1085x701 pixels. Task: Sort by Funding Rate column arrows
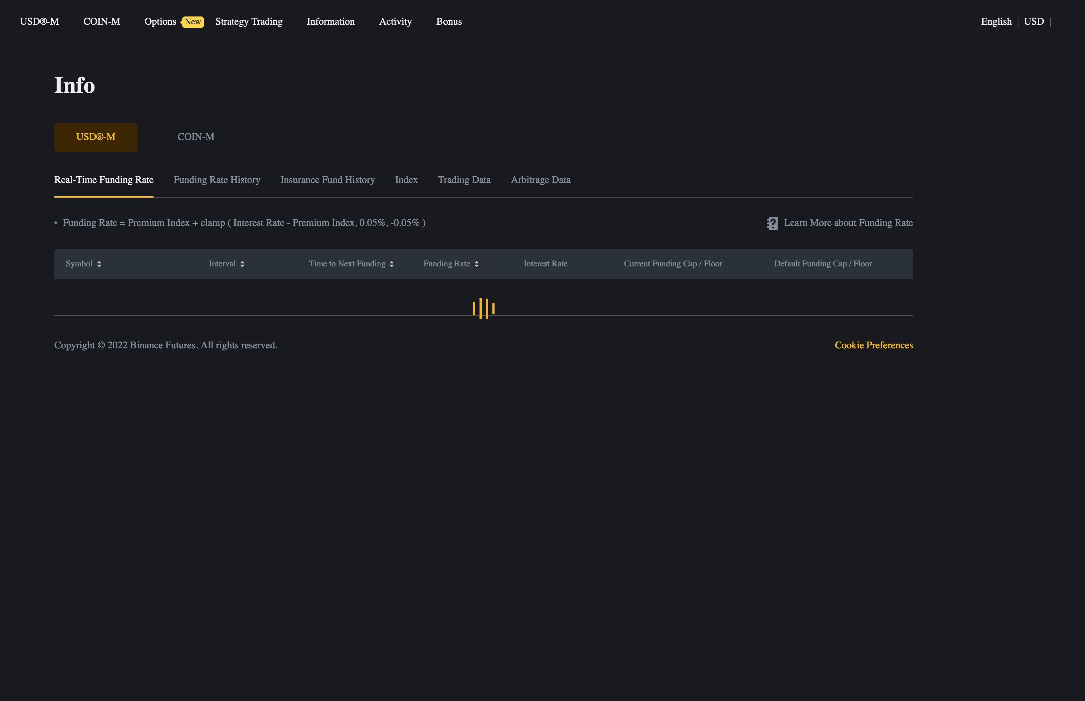point(476,264)
